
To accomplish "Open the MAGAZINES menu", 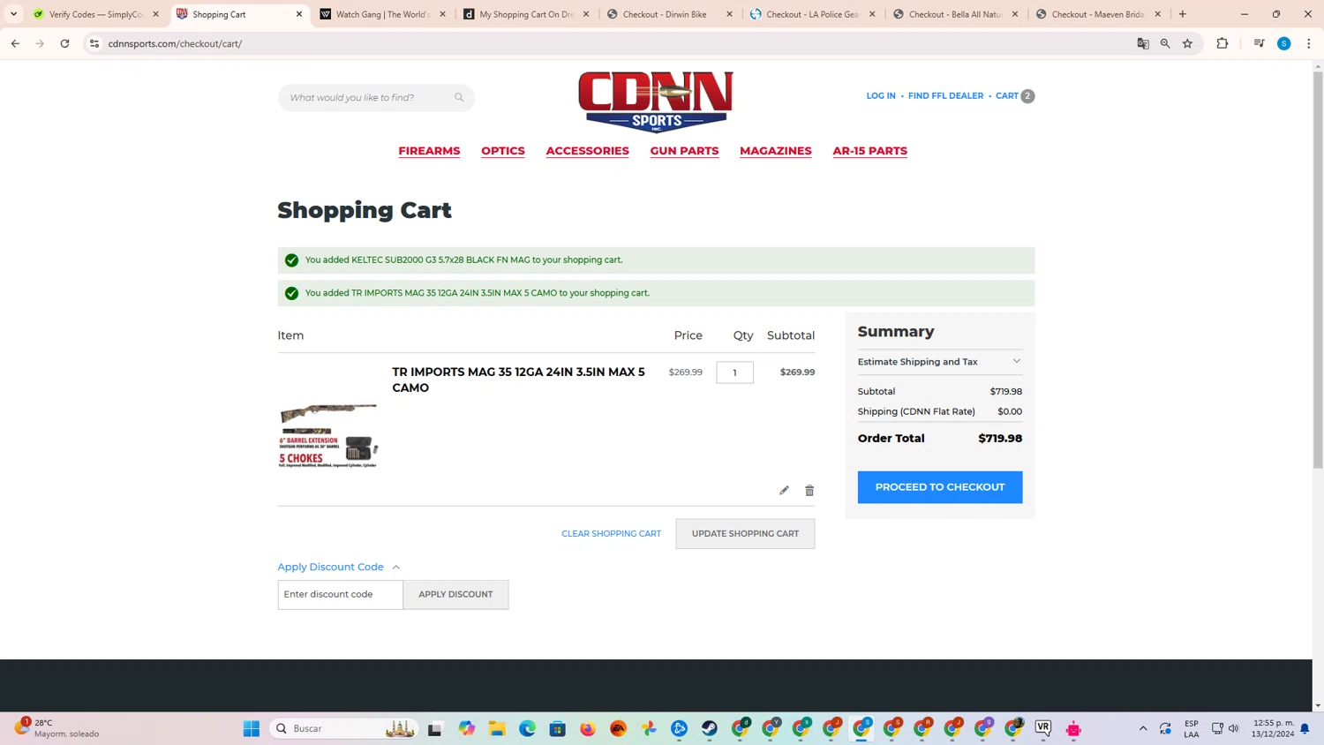I will pos(776,151).
